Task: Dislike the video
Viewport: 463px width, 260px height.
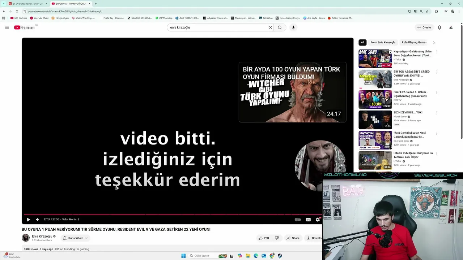Action: (x=277, y=238)
